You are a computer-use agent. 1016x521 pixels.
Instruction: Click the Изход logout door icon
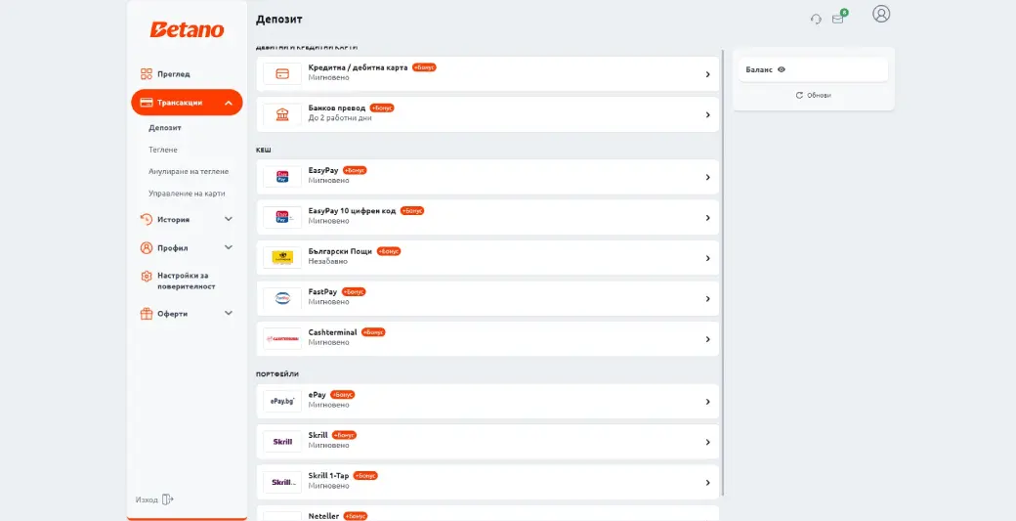coord(168,499)
